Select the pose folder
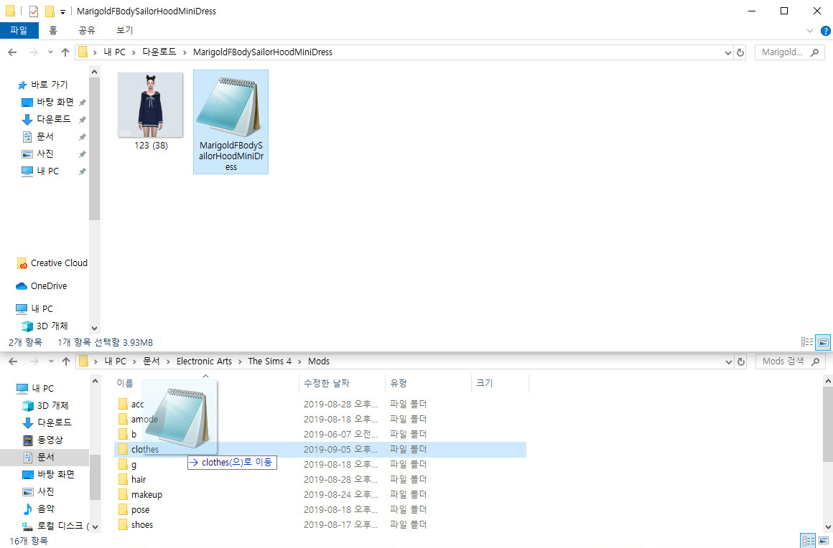Viewport: 833px width, 548px height. point(134,510)
